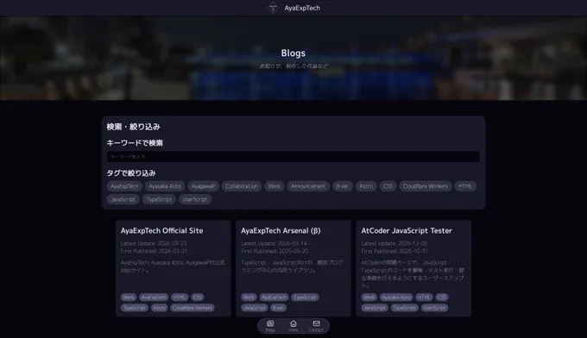This screenshot has width=587, height=338.
Task: Click CSS tag on AtCoder card
Action: 442,297
